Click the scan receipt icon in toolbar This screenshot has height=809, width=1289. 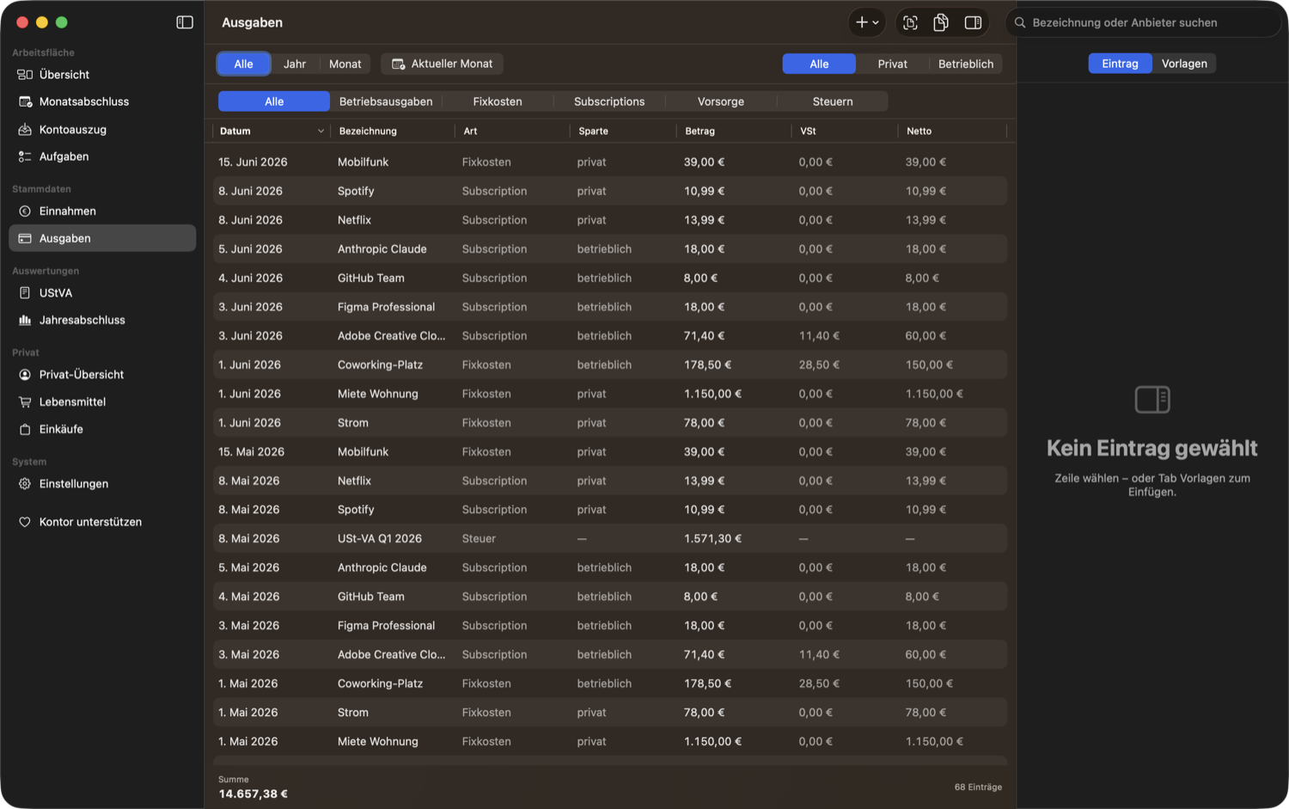pyautogui.click(x=910, y=23)
